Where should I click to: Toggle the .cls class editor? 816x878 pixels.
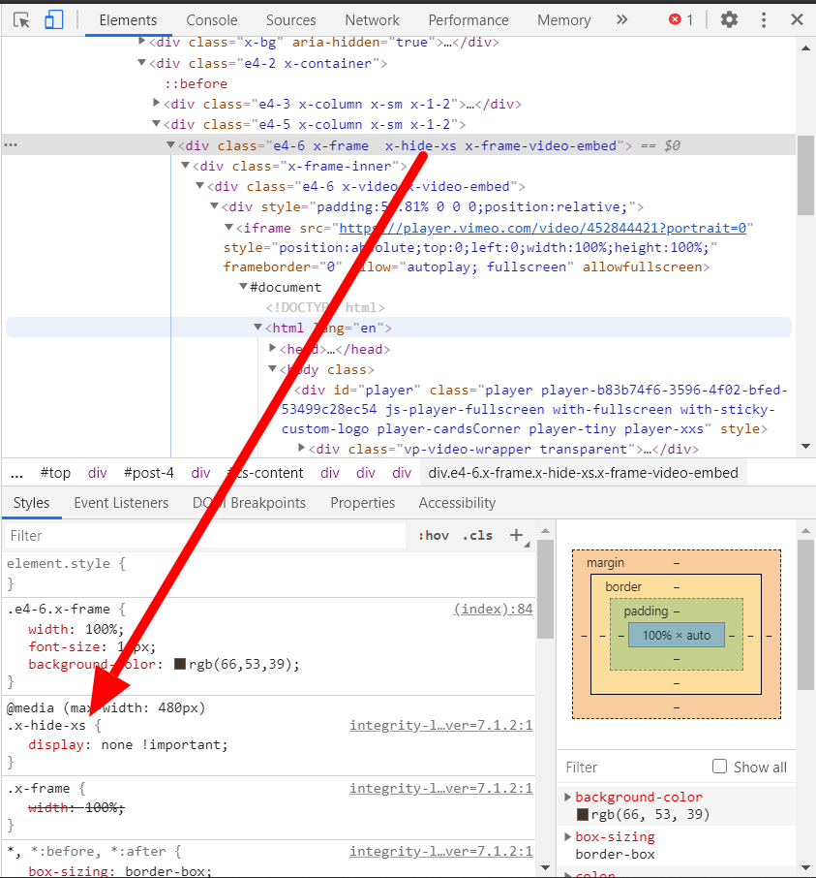pos(477,535)
